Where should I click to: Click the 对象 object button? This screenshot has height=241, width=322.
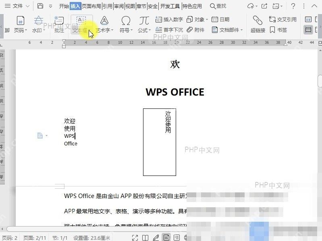195,19
